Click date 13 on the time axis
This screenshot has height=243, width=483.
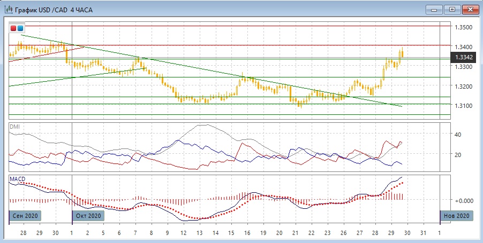[199, 233]
